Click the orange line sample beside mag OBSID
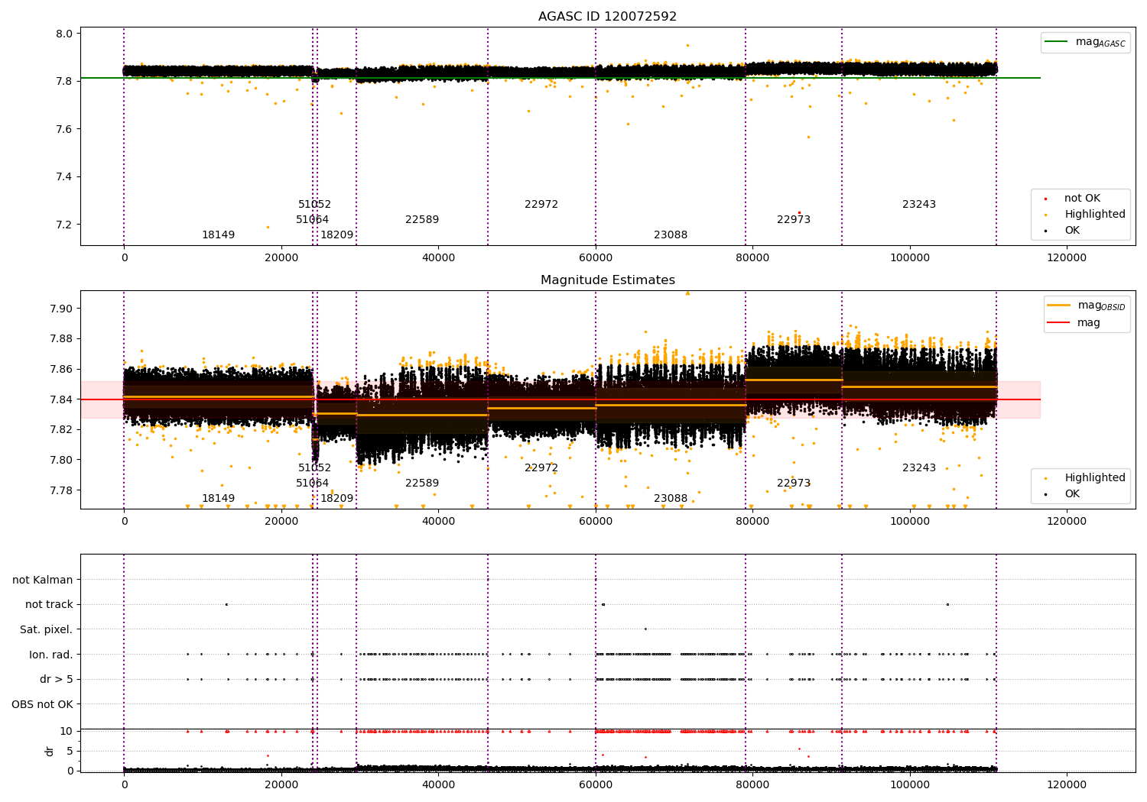 (1059, 306)
